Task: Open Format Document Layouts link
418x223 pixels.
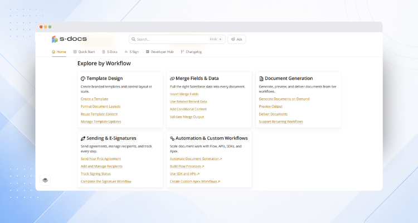Action: pyautogui.click(x=100, y=106)
